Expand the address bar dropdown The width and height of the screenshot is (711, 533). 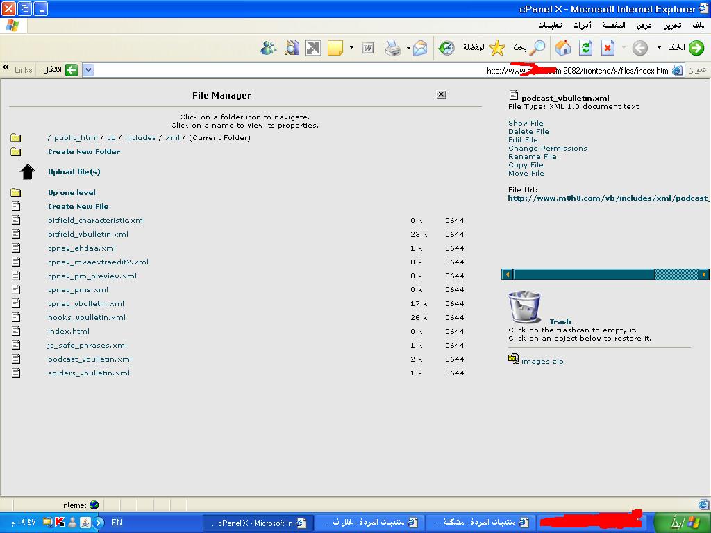point(88,70)
